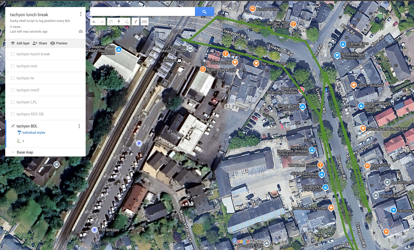Click the Post Office marker

click(x=387, y=182)
